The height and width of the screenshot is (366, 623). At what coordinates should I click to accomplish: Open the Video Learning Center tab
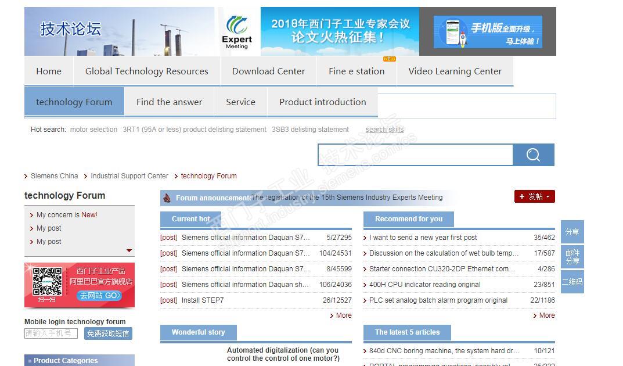click(455, 71)
